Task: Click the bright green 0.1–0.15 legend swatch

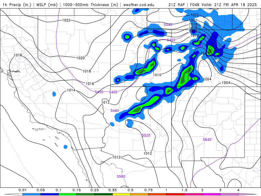Action: [x=68, y=194]
